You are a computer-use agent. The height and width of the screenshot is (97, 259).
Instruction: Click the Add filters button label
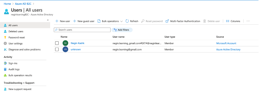point(123,30)
